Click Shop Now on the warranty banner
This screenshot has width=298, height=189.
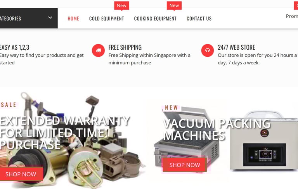click(21, 174)
